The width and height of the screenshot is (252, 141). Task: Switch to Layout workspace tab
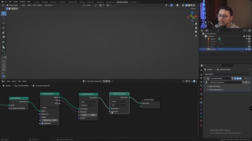(37, 2)
